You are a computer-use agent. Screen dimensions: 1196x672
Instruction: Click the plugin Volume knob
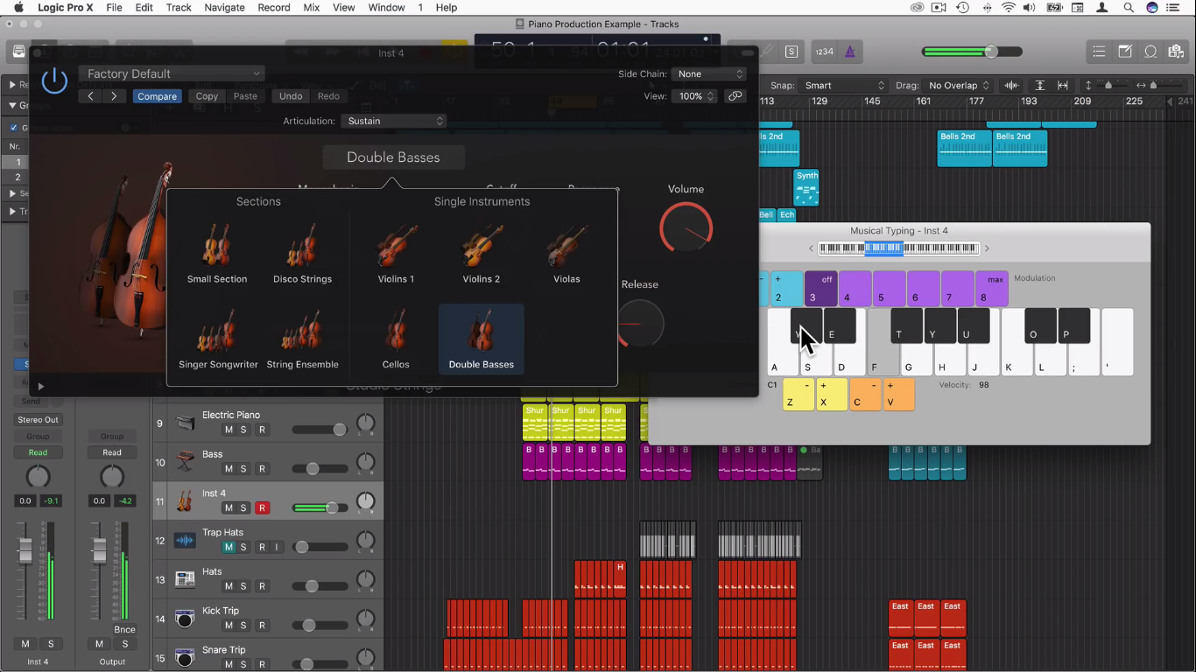(686, 227)
